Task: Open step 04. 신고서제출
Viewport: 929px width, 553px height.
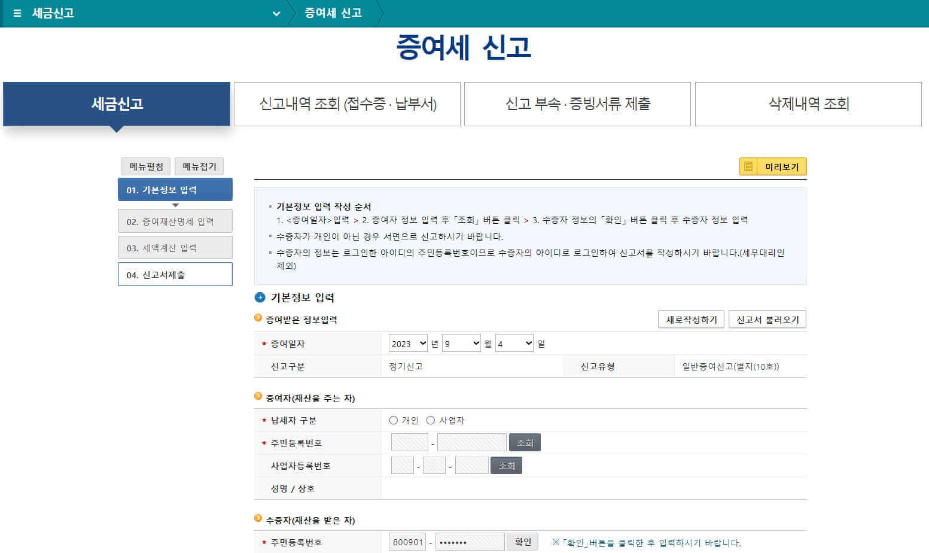Action: click(175, 275)
